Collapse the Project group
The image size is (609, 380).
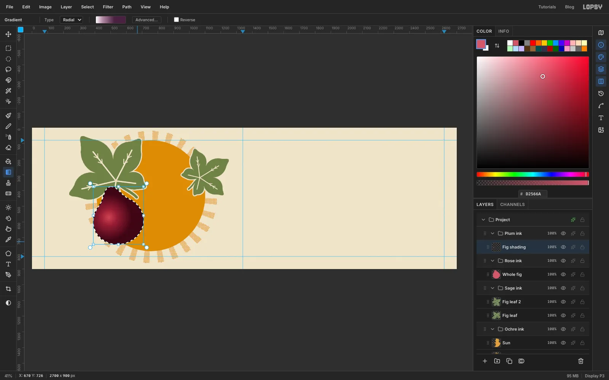[483, 220]
